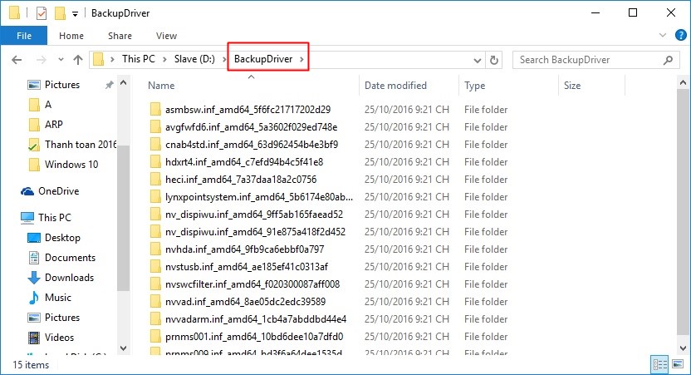Click the hdxrt4.inf_amd64 folder icon

(x=155, y=162)
